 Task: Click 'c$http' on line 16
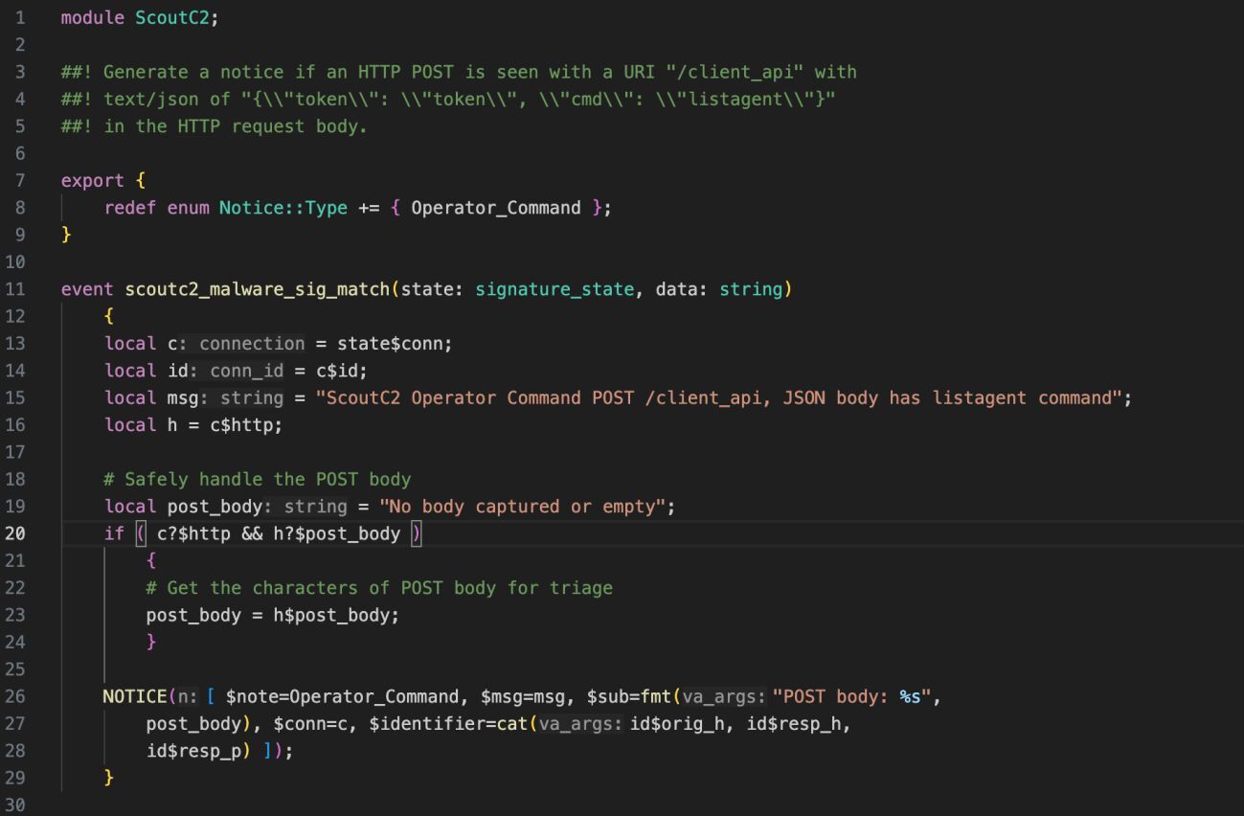[x=241, y=425]
